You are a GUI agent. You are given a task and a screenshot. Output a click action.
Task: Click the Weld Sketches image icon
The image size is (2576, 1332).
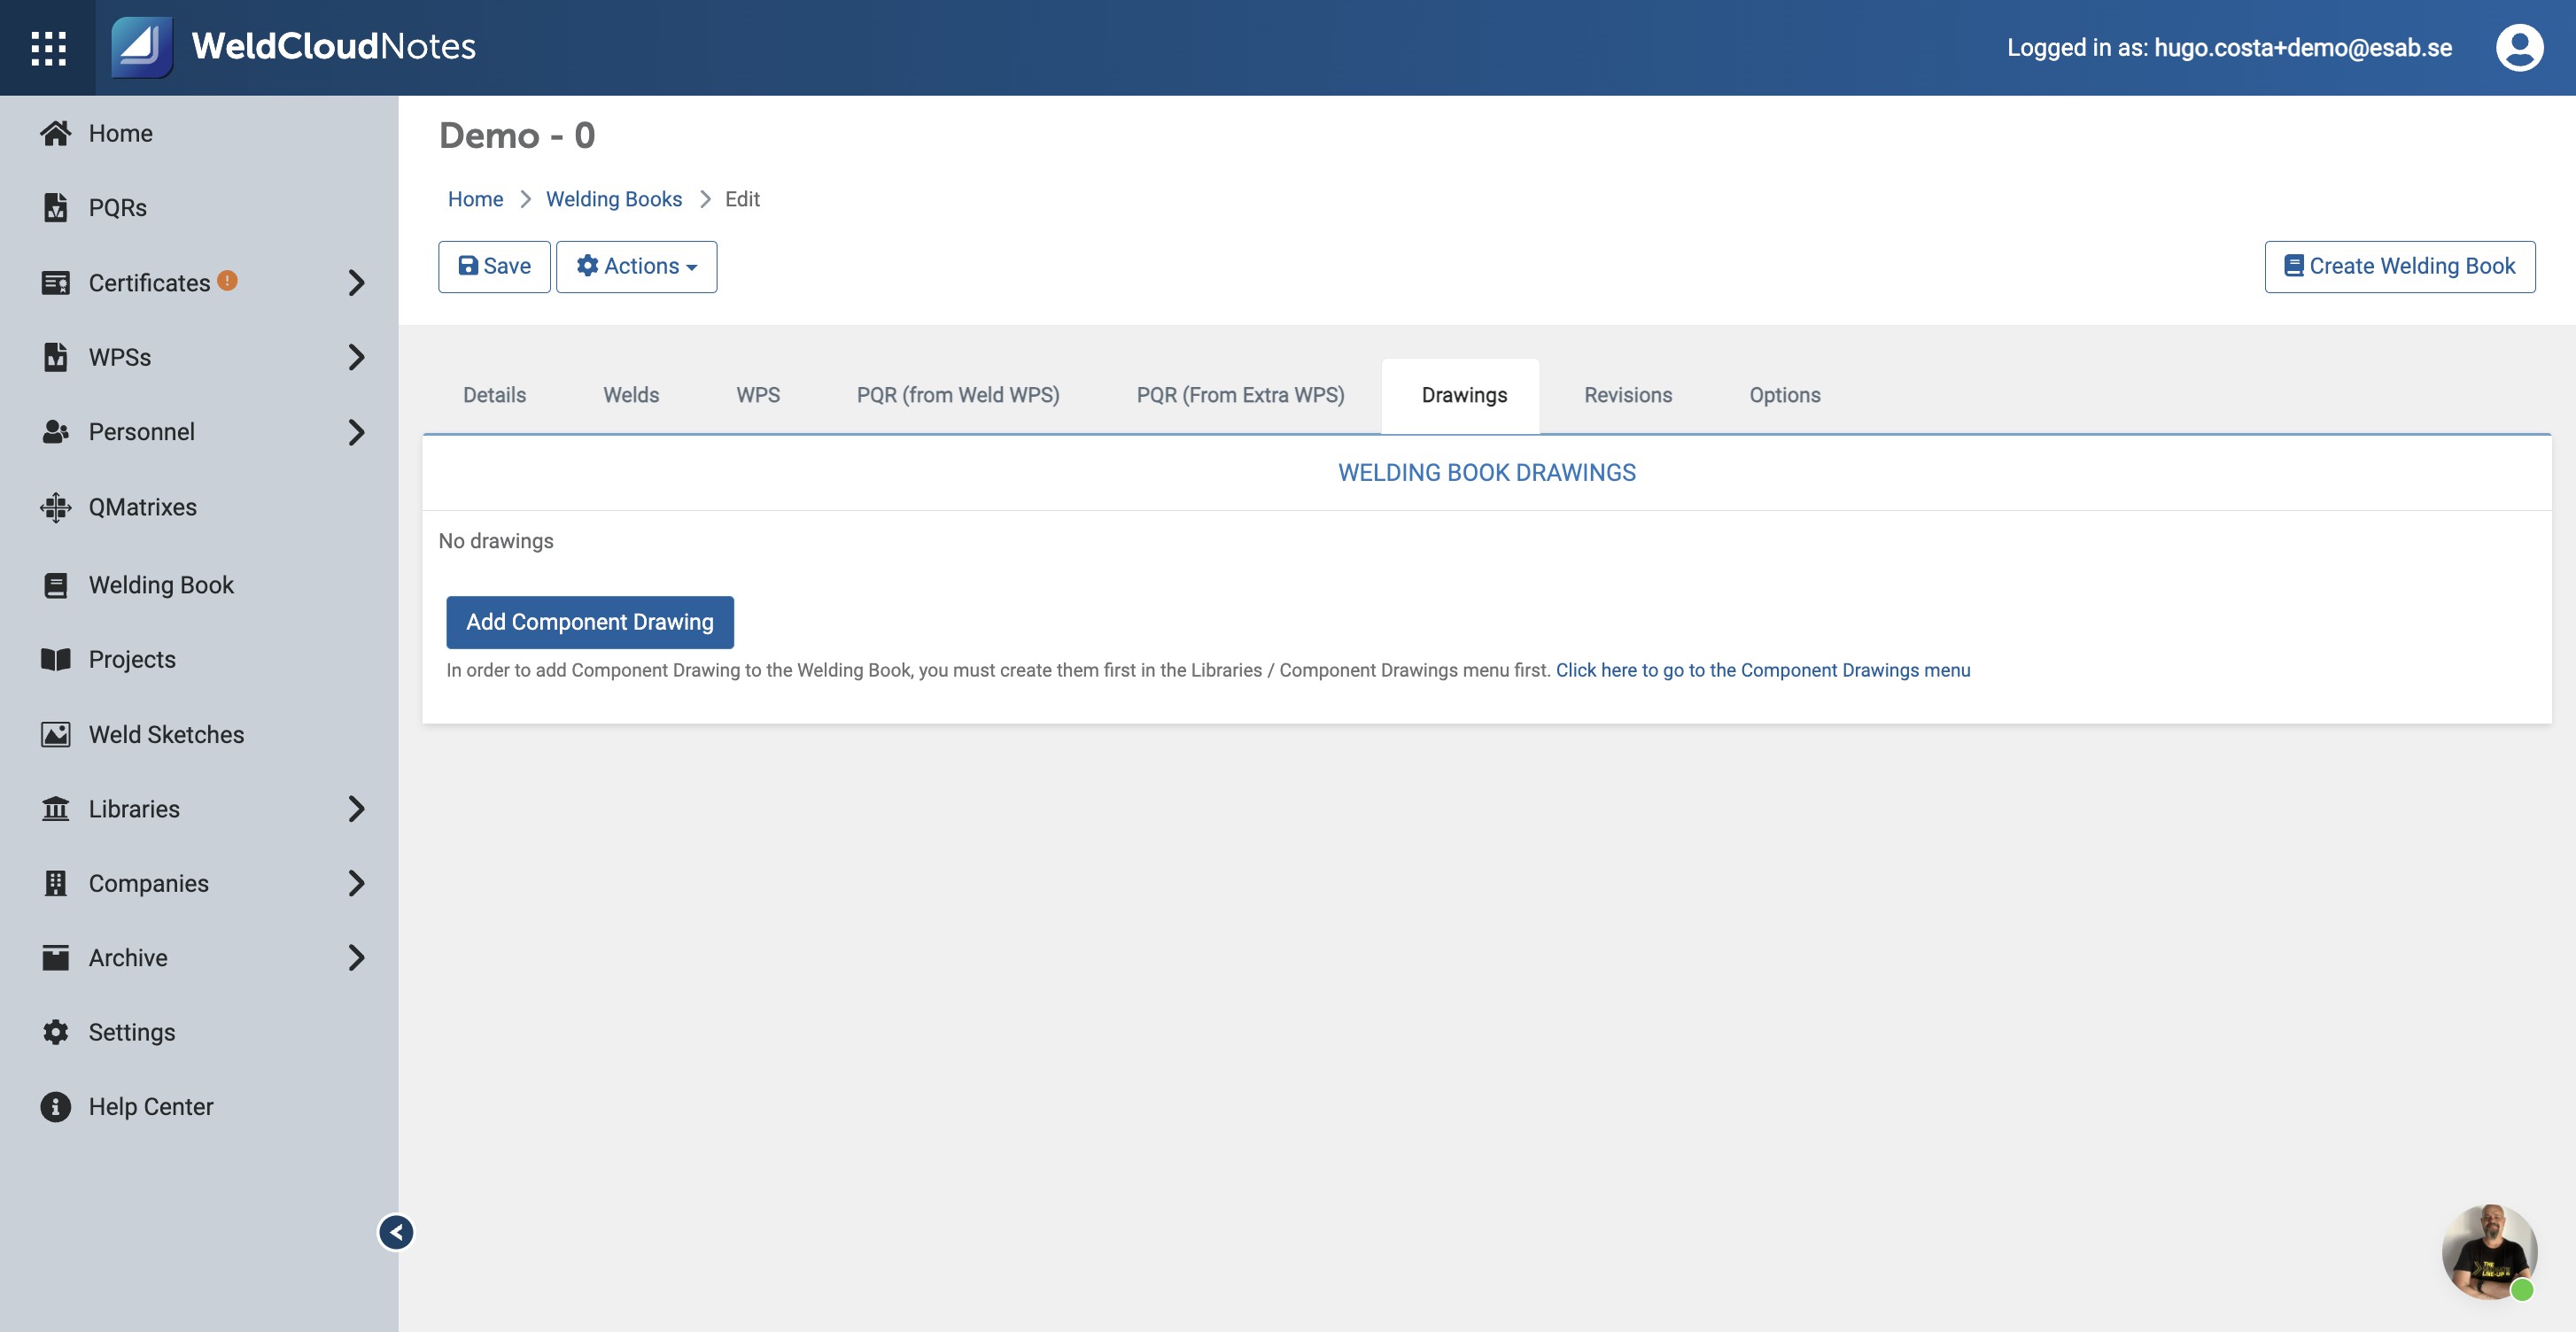pos(56,734)
